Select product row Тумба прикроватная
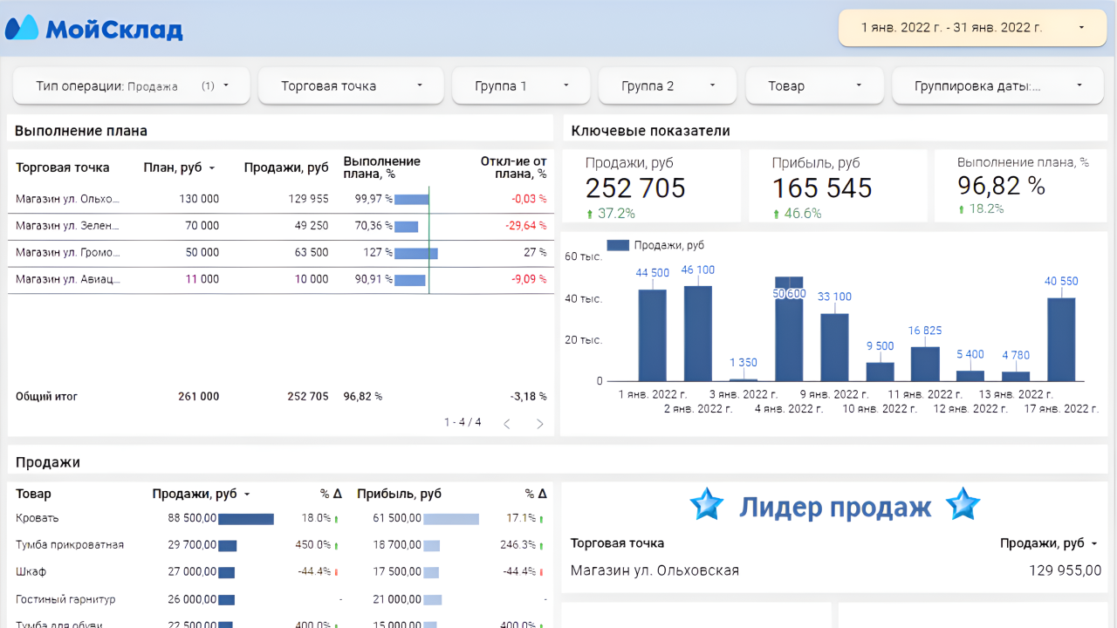Image resolution: width=1117 pixels, height=628 pixels. 281,545
